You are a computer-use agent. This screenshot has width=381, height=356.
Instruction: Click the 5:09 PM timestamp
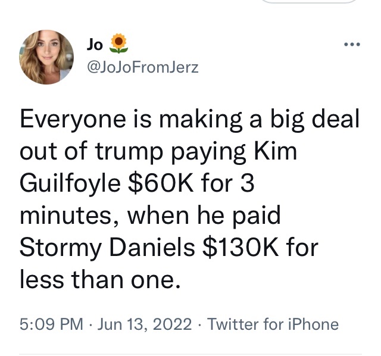pos(51,324)
